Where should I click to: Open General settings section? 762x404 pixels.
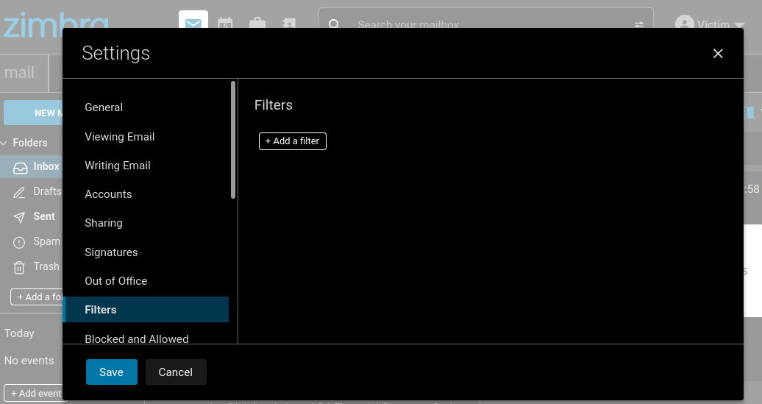(104, 107)
